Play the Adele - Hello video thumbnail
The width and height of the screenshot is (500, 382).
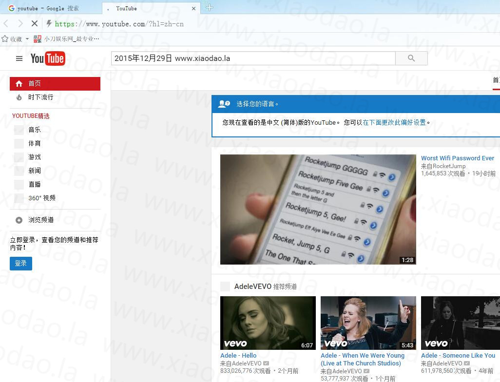(268, 323)
